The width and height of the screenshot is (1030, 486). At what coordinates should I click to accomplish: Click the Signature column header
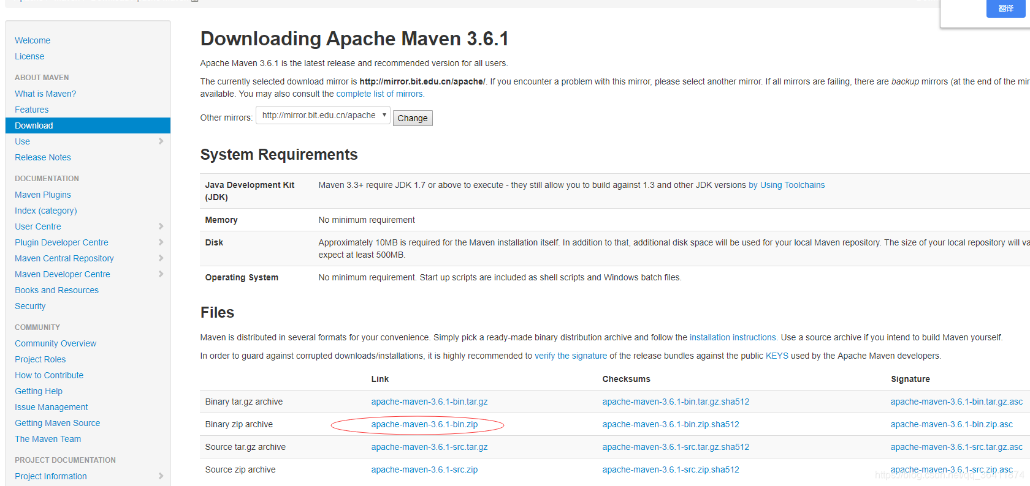(910, 379)
